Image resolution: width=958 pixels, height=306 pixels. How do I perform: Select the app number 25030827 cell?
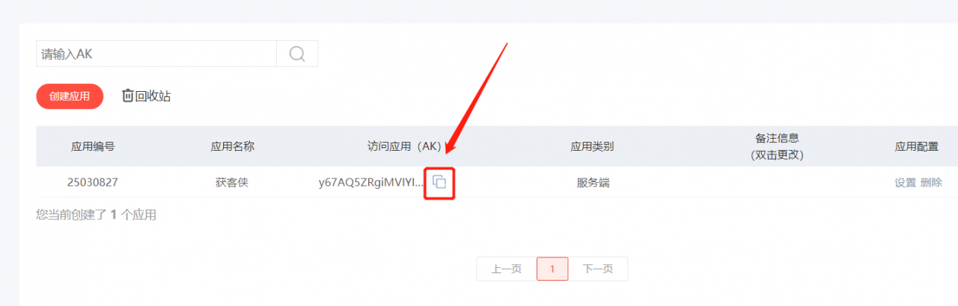(93, 182)
